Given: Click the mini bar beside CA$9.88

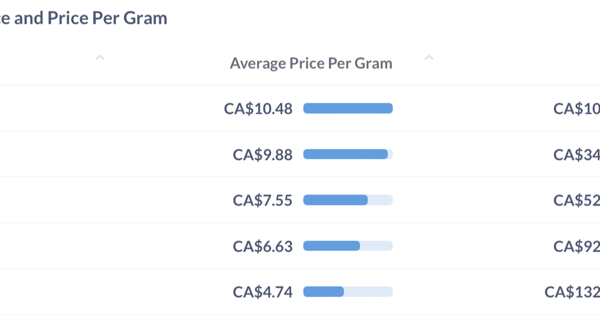Looking at the screenshot, I should tap(348, 154).
